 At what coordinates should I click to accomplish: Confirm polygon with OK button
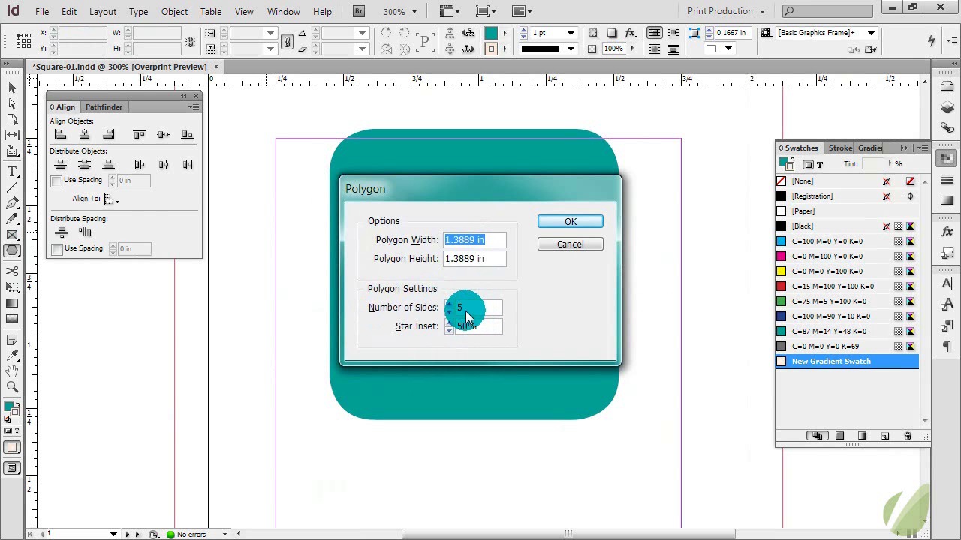[x=570, y=222]
